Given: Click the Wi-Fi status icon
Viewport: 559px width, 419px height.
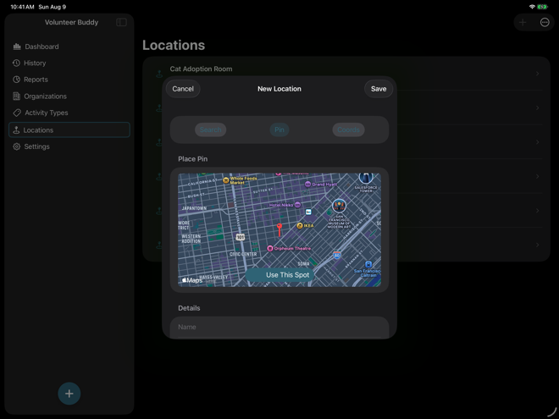Looking at the screenshot, I should click(x=532, y=7).
